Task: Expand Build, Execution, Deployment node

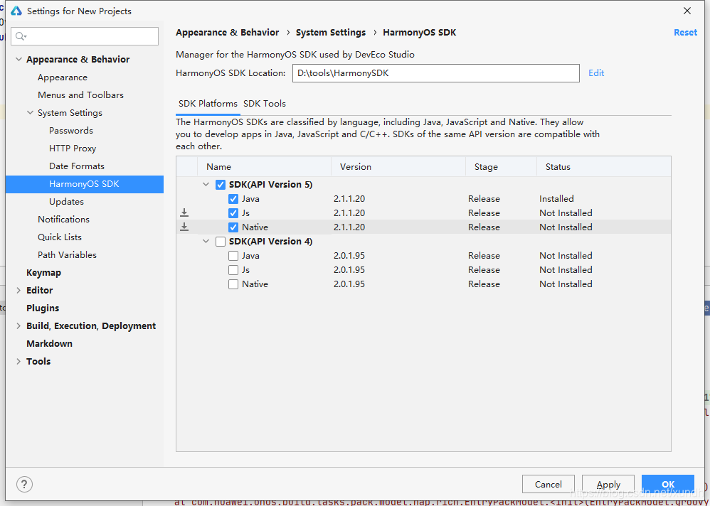Action: point(18,326)
